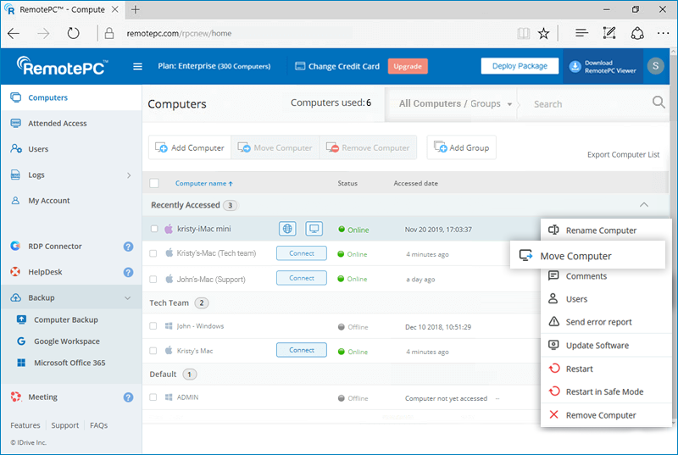Click the Export Computer List link
678x455 pixels.
[623, 155]
